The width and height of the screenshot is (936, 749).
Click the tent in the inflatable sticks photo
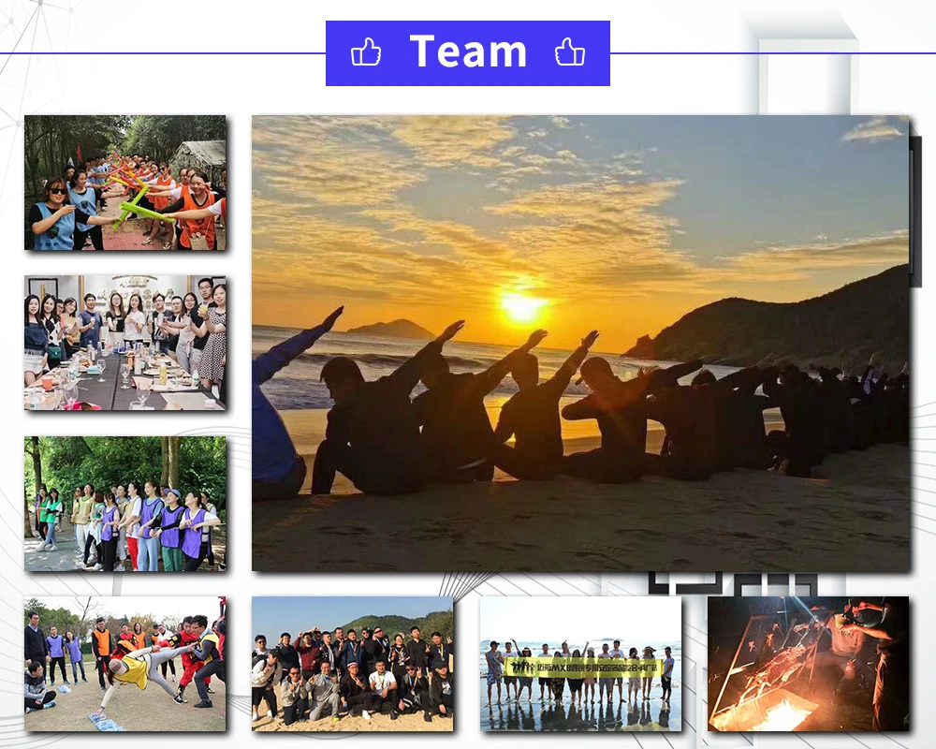203,154
